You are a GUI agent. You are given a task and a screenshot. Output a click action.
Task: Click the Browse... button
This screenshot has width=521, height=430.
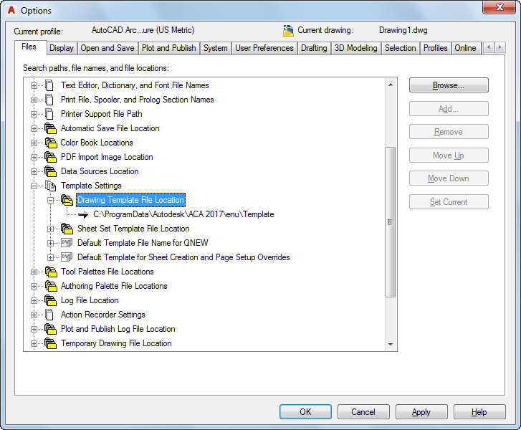(449, 85)
